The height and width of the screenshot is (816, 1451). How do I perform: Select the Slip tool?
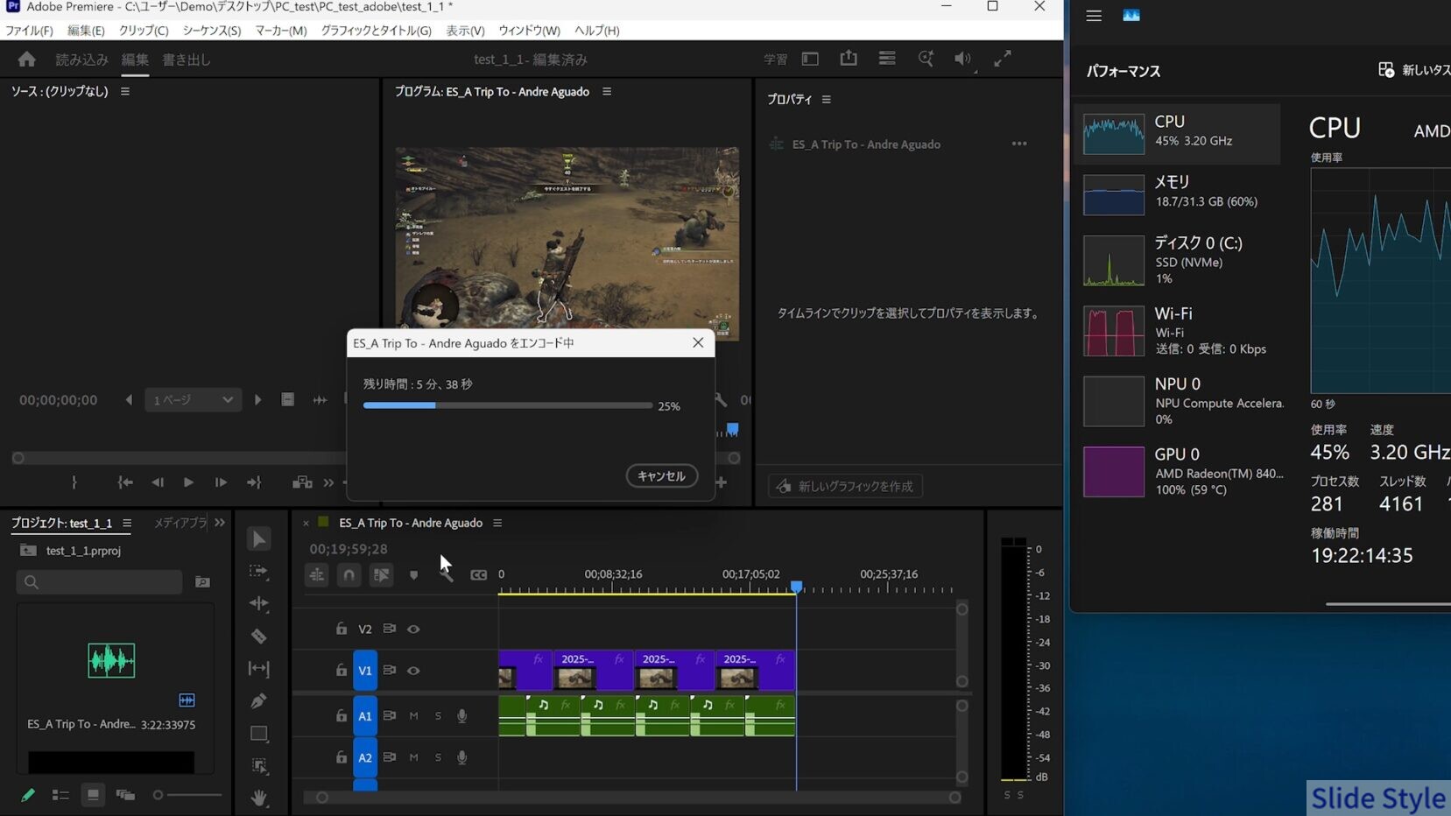click(258, 668)
